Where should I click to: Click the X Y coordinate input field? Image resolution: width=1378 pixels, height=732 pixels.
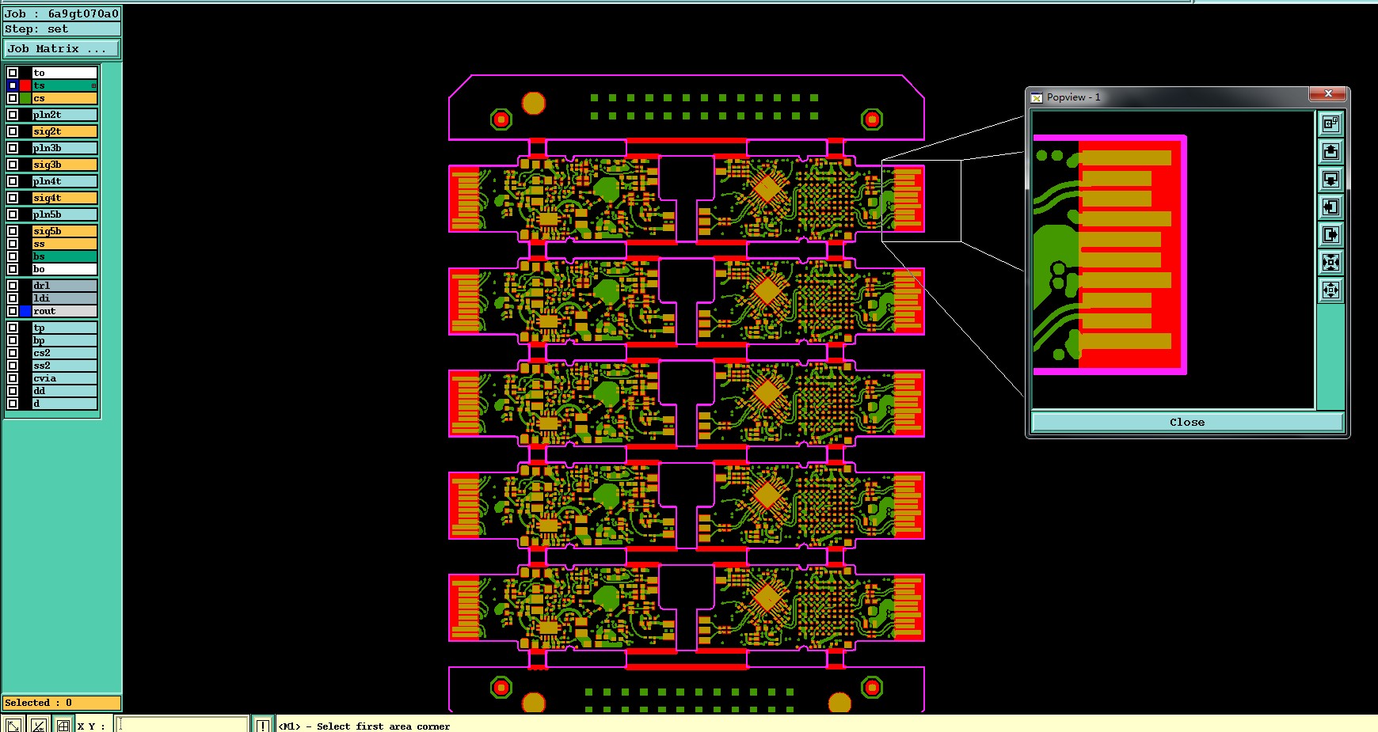point(183,725)
